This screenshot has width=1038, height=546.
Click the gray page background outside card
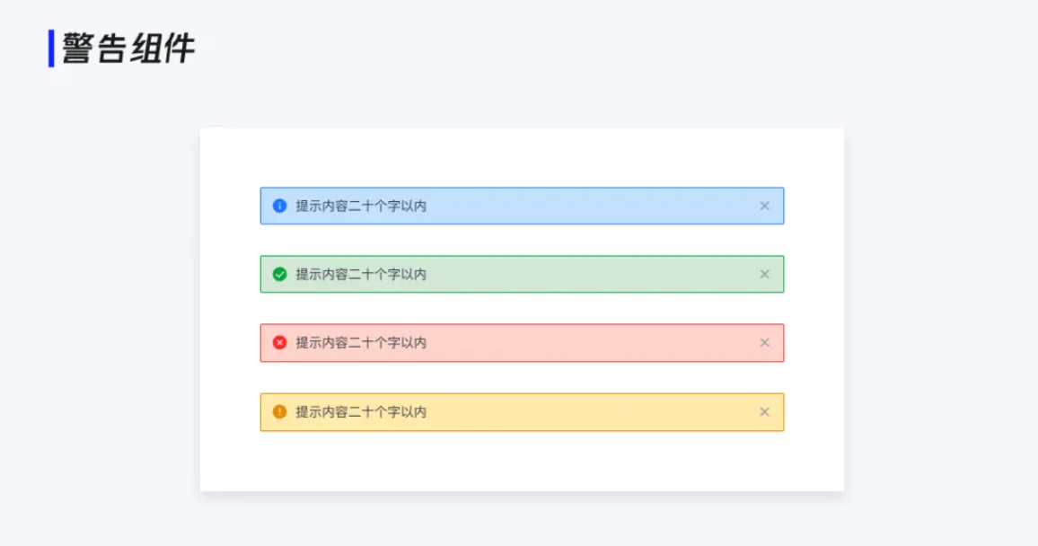940,298
